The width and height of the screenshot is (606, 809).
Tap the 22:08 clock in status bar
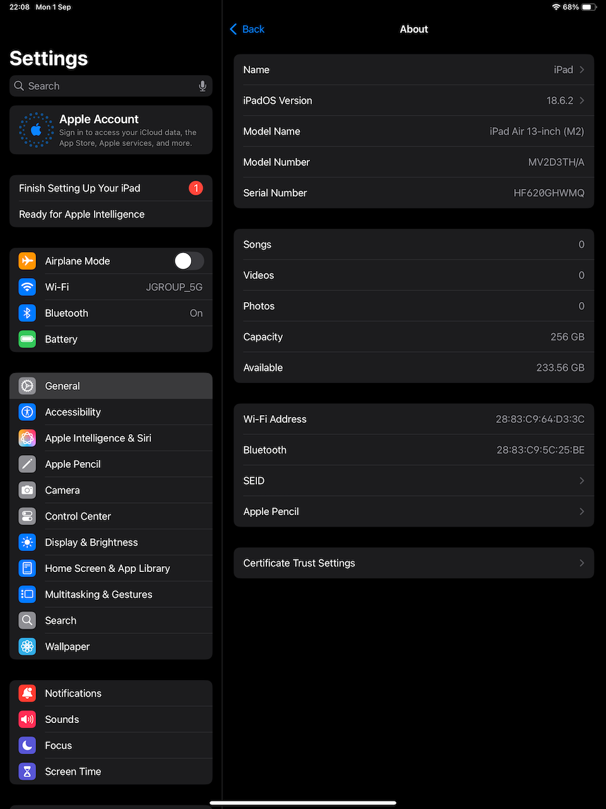click(20, 7)
